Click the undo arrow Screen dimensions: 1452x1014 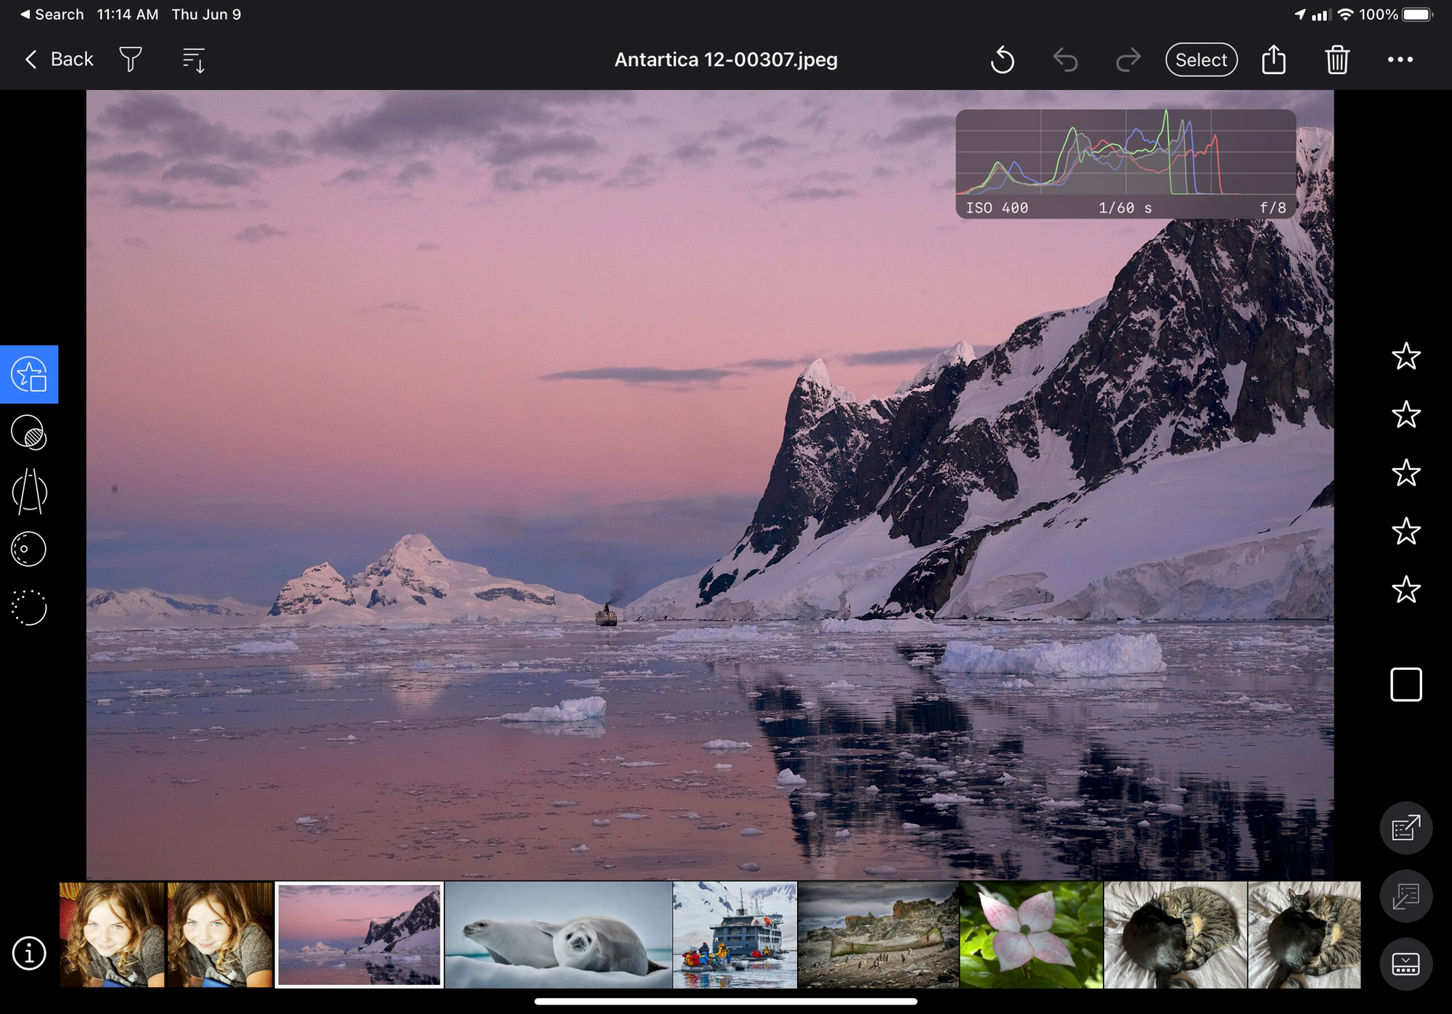coord(1065,60)
